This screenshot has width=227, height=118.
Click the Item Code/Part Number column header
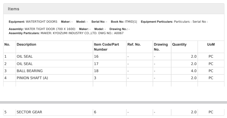107,47
